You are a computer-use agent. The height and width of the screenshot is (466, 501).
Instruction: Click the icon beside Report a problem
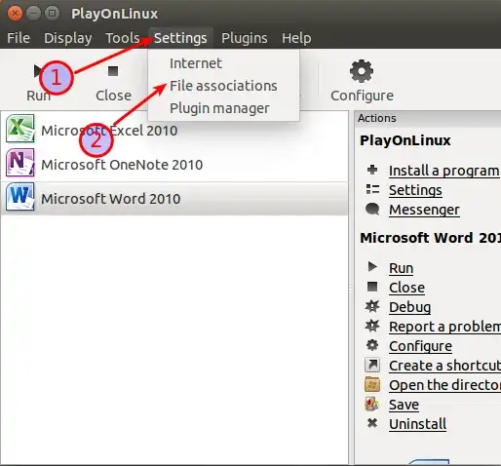coord(372,326)
